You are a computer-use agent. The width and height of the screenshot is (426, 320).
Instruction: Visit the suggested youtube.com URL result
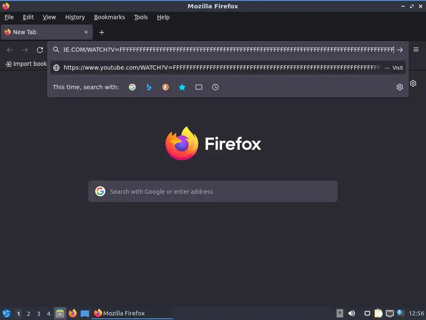click(x=228, y=67)
